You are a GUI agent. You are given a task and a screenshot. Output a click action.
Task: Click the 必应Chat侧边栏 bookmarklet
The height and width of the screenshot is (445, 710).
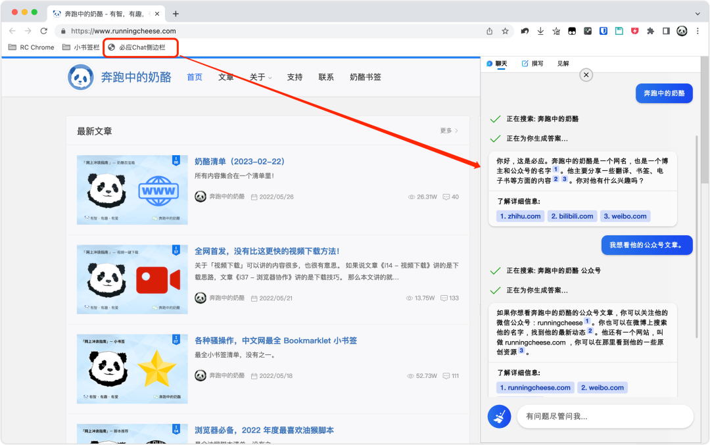[x=141, y=47]
